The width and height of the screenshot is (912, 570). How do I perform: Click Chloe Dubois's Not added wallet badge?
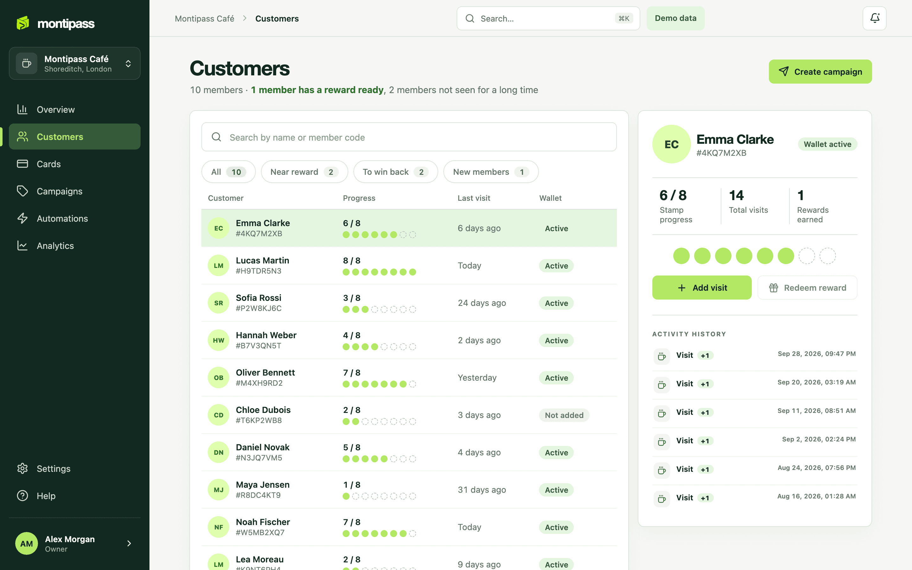pos(564,415)
